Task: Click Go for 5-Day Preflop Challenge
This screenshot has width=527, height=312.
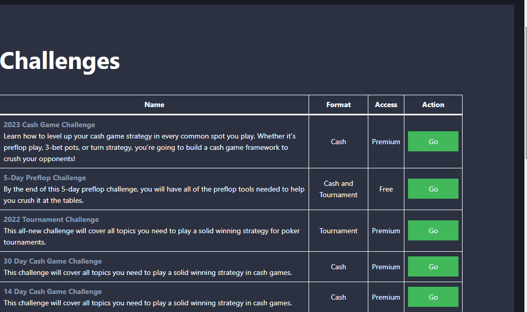Action: tap(433, 189)
